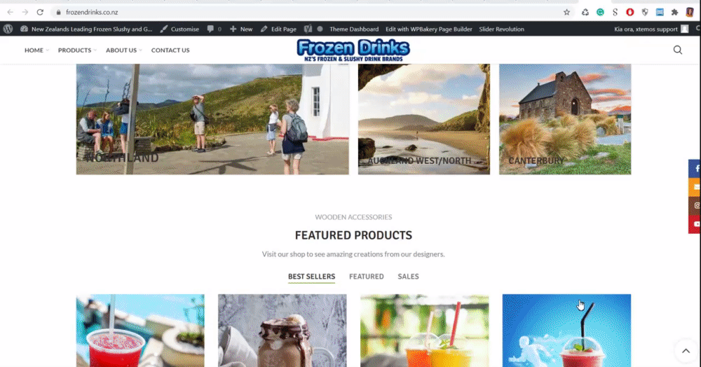This screenshot has height=367, width=701.
Task: Share via Facebook side button
Action: [x=695, y=168]
